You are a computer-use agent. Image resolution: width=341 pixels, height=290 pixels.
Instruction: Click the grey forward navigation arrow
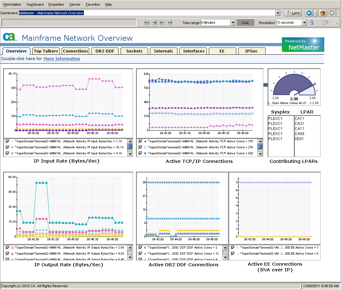332,13
